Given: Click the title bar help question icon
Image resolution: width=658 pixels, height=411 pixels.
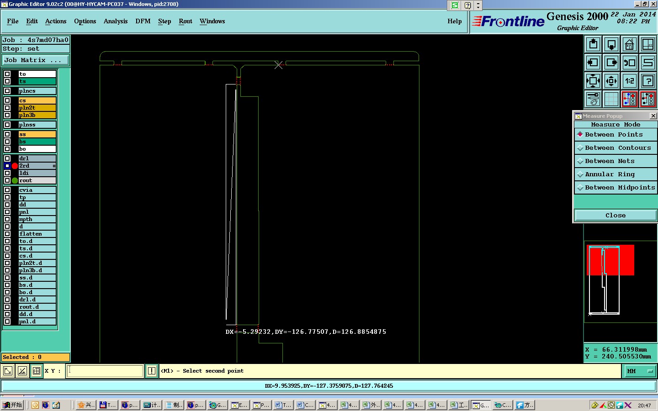Looking at the screenshot, I should [x=467, y=5].
